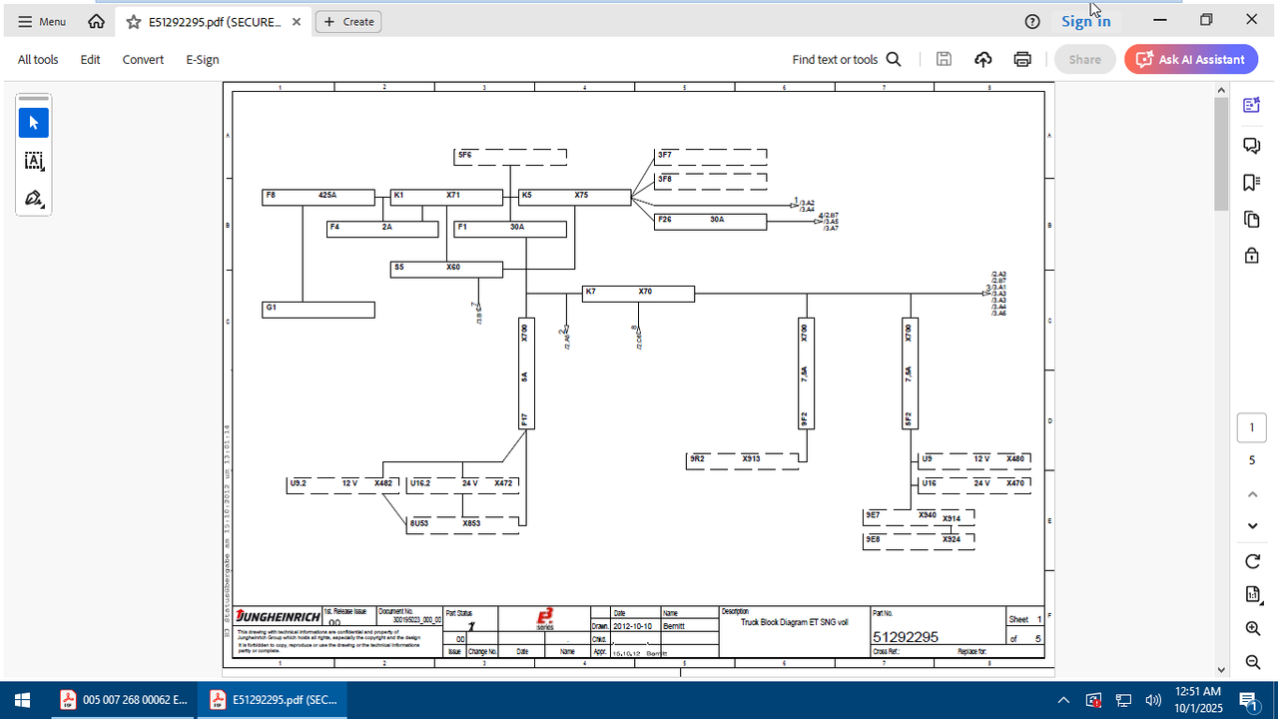Open the page thumbnails copy icon

[1251, 219]
